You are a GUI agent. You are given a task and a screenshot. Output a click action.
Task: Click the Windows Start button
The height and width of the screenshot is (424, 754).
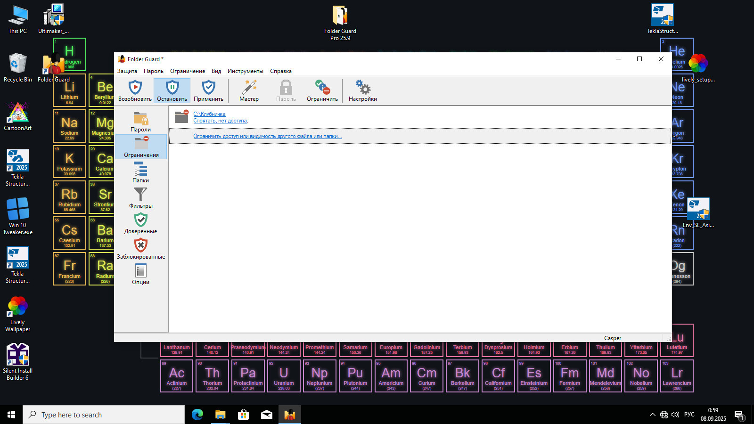[11, 415]
